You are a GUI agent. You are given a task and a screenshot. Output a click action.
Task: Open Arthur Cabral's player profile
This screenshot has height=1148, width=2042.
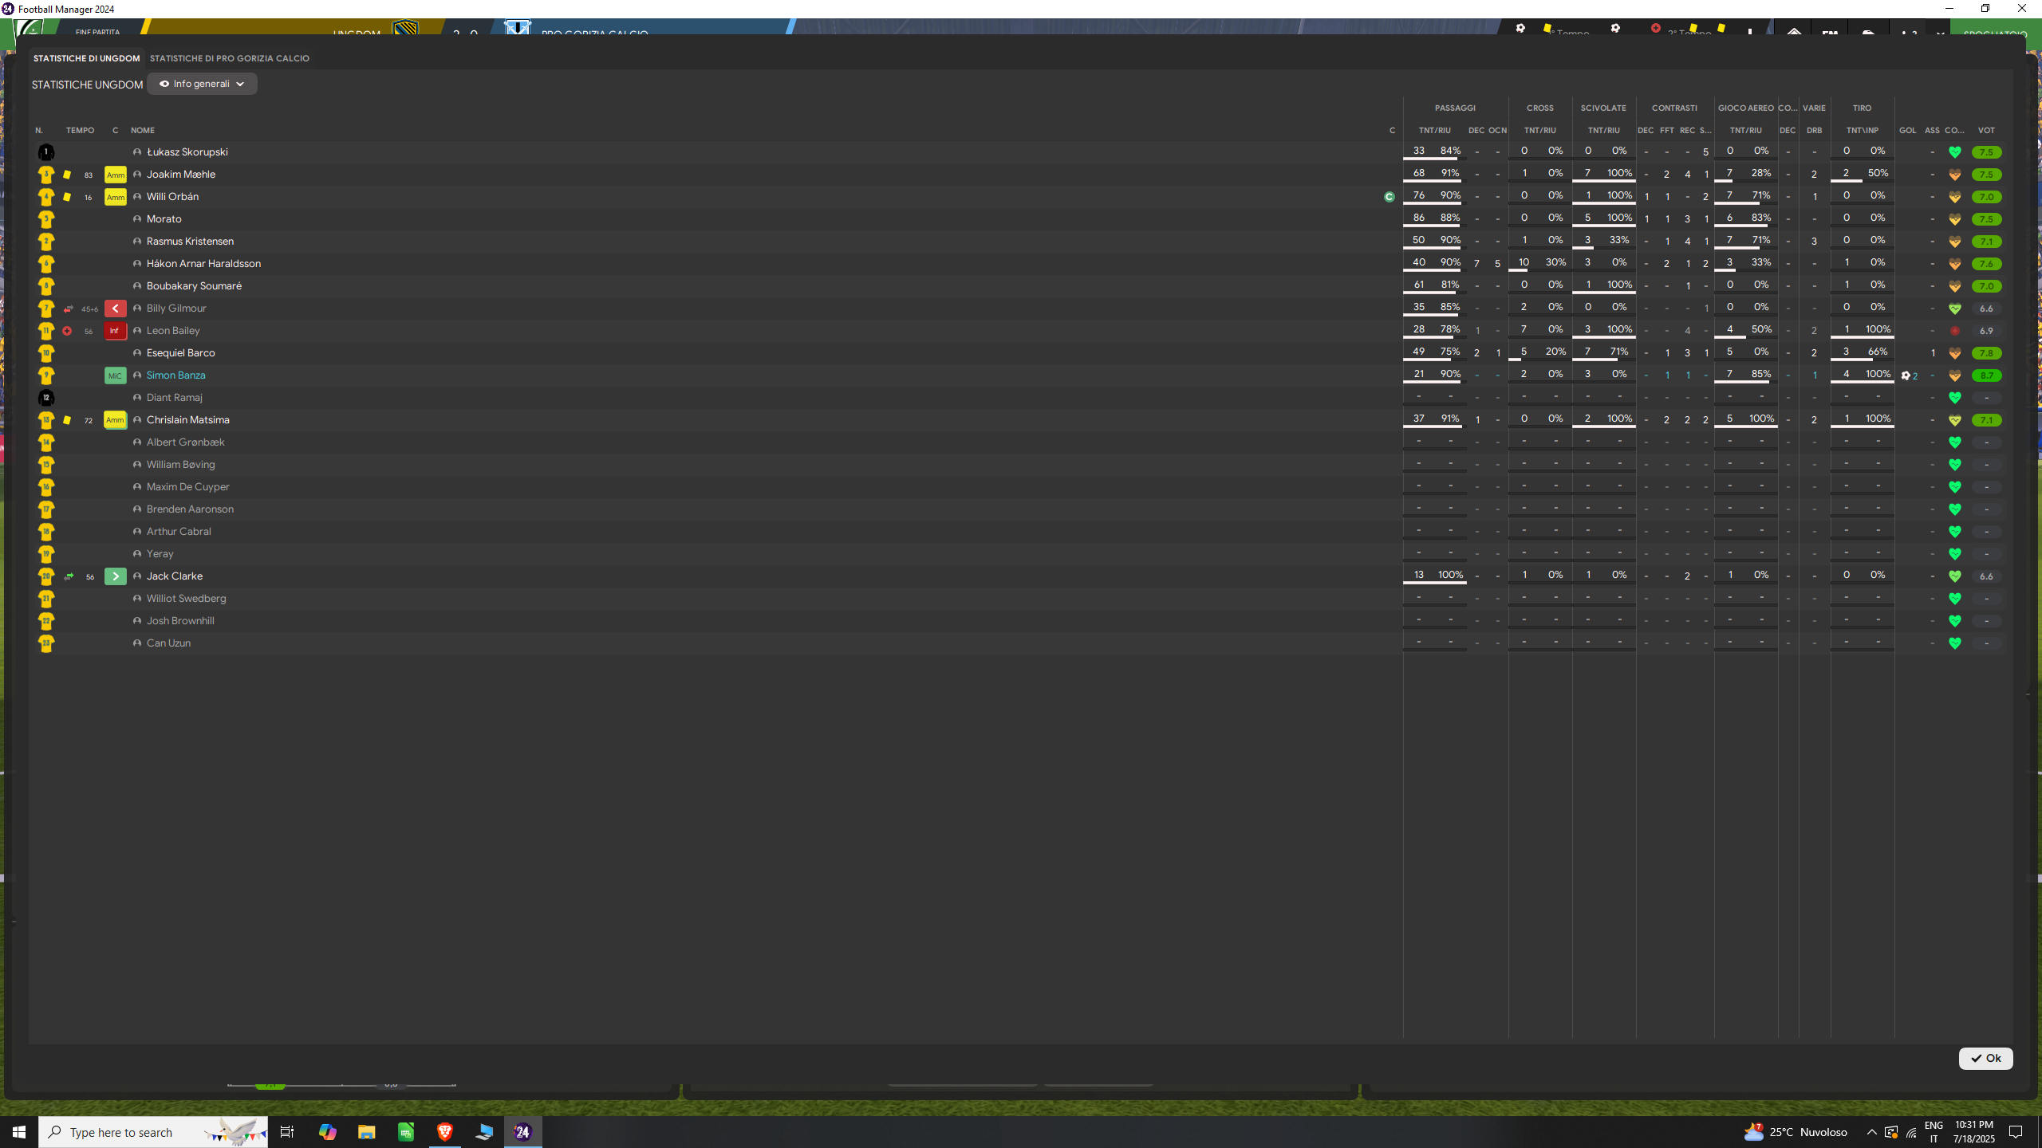[x=179, y=531]
